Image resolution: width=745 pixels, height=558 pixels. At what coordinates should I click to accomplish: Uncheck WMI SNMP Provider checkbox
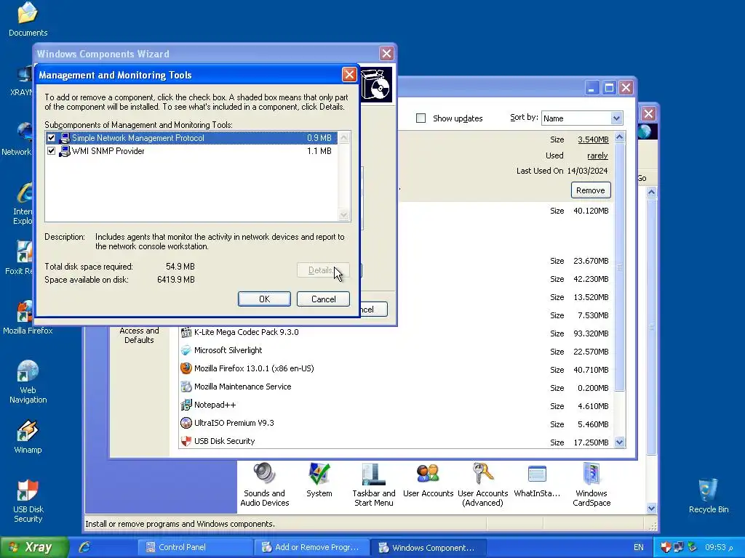[52, 151]
